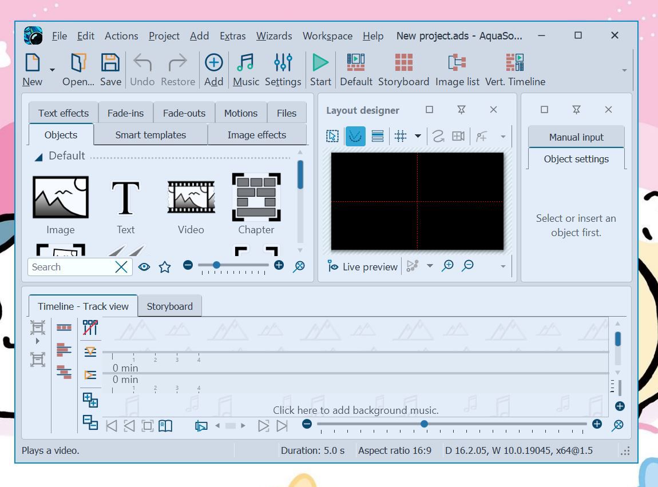This screenshot has width=658, height=487.
Task: Toggle horizontal lines view in Layout designer
Action: (378, 136)
